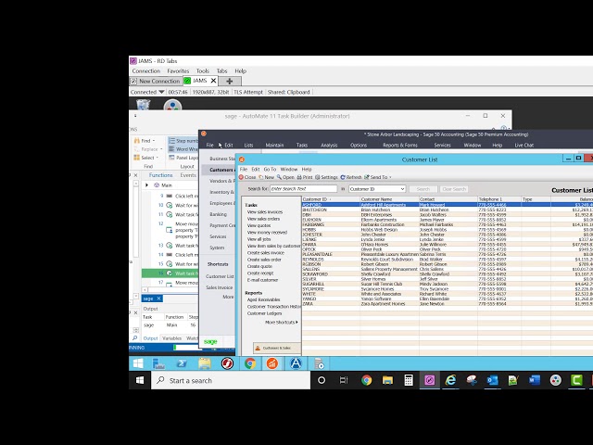593x445 pixels.
Task: Click New in the Customer List toolbar
Action: (x=266, y=177)
